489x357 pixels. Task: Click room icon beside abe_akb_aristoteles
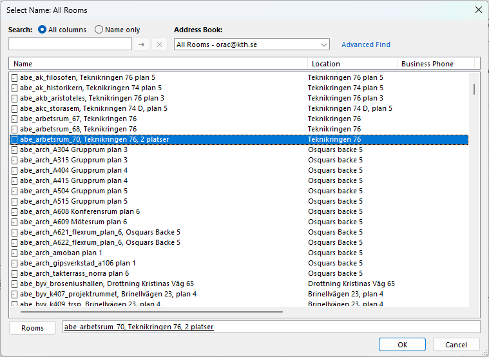[14, 99]
